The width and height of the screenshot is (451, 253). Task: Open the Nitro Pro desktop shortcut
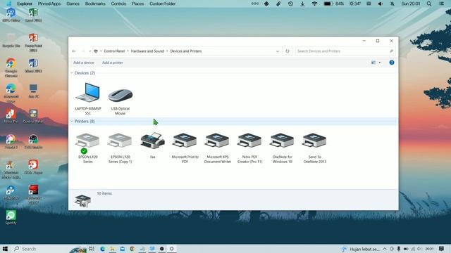[x=11, y=116]
